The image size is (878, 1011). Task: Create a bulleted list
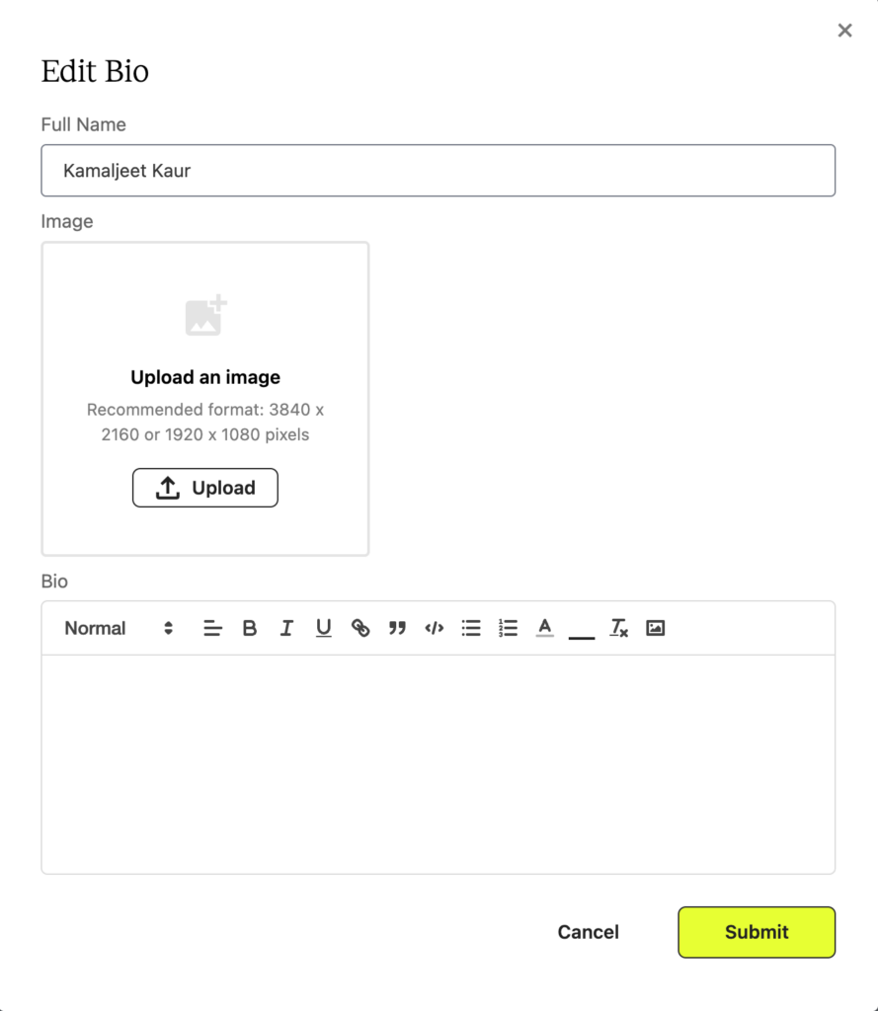[x=471, y=628]
